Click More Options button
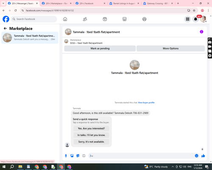This screenshot has width=212, height=170. (x=170, y=48)
